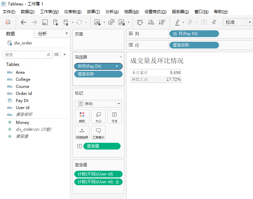253x199 pixels.
Task: Open the Text marks card button
Action: pyautogui.click(x=115, y=117)
